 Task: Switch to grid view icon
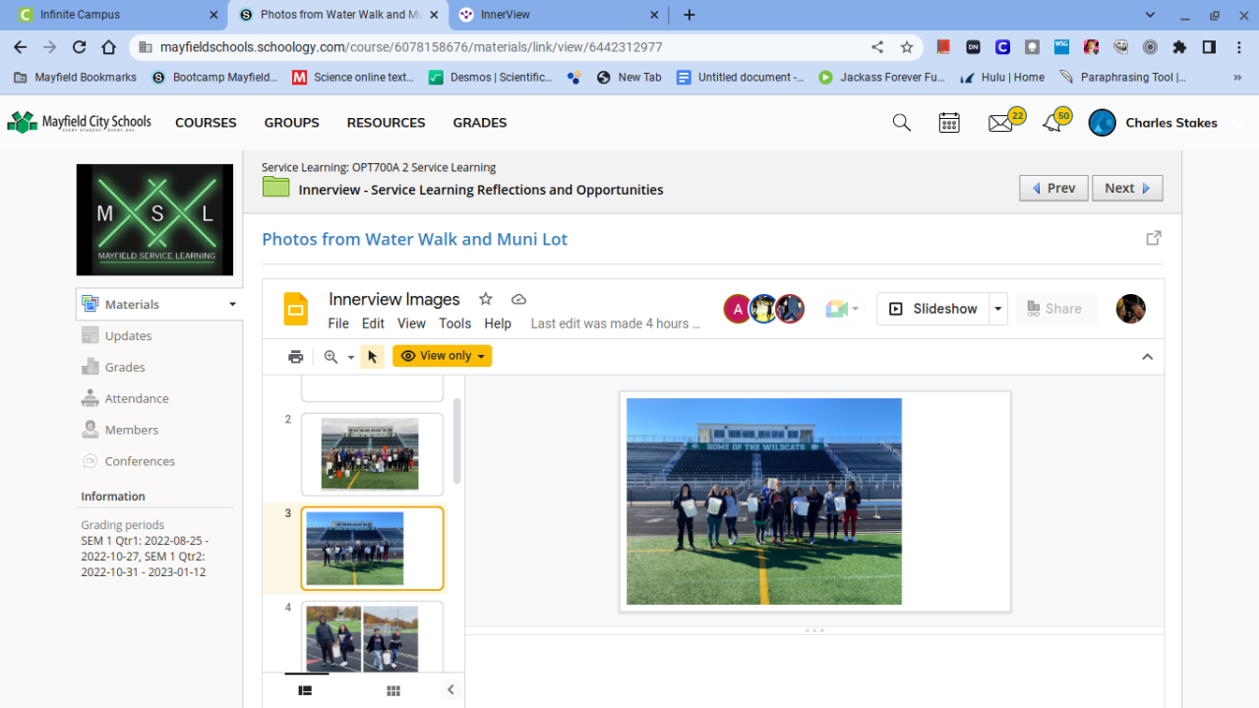pos(393,690)
